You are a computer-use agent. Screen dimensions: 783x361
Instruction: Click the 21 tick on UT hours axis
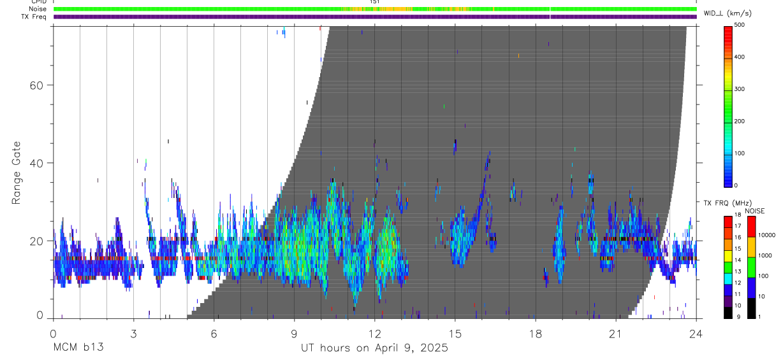(x=616, y=334)
